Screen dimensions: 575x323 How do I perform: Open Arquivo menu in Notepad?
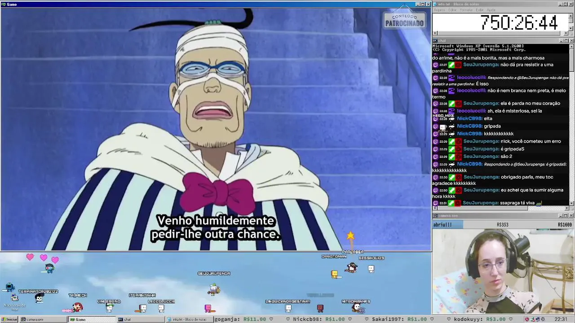pos(439,10)
